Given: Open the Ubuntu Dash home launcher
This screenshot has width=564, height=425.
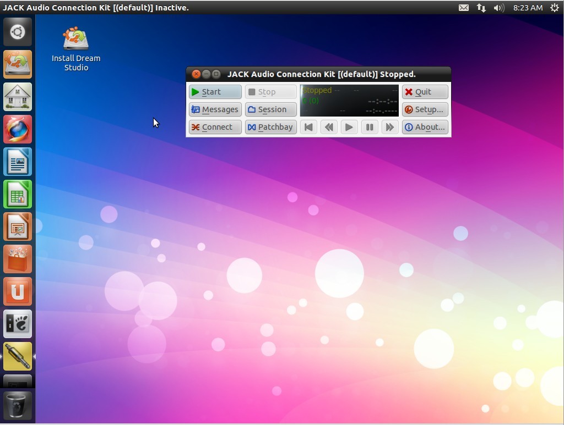Looking at the screenshot, I should click(x=18, y=32).
